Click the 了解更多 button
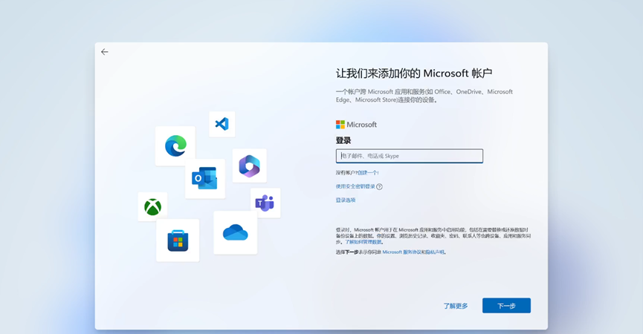Screen dimensions: 643x334 click(456, 306)
